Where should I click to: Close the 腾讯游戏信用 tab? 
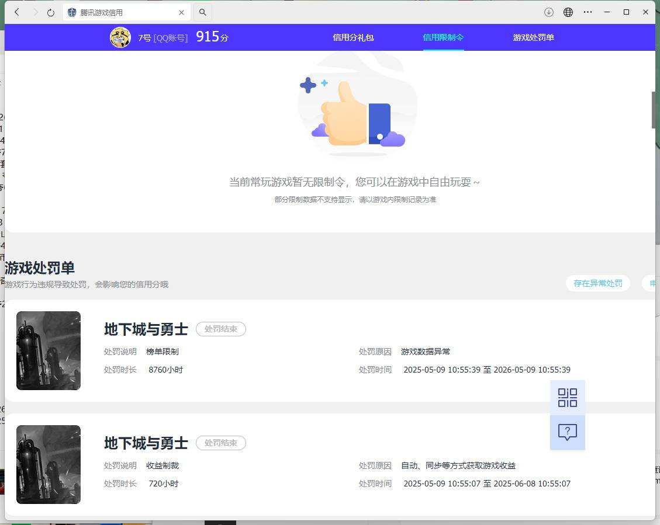181,13
